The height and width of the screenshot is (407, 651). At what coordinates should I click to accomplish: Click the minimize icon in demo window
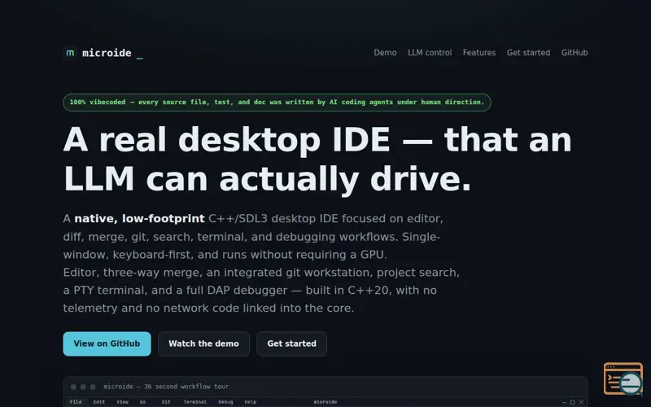point(564,402)
